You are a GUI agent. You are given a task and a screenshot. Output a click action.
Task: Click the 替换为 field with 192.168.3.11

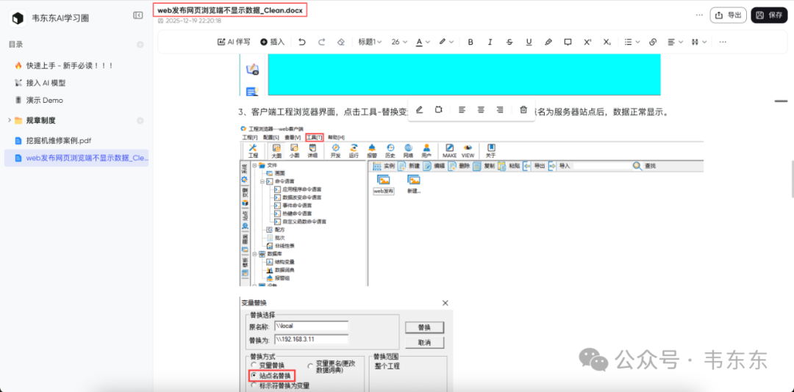pyautogui.click(x=311, y=339)
